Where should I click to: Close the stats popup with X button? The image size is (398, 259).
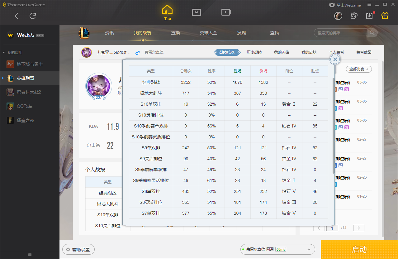click(335, 60)
